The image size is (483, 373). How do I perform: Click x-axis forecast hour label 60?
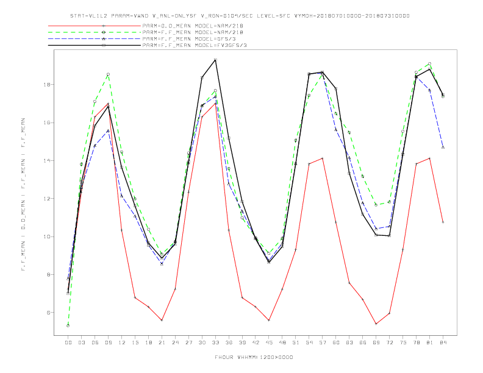(336, 343)
